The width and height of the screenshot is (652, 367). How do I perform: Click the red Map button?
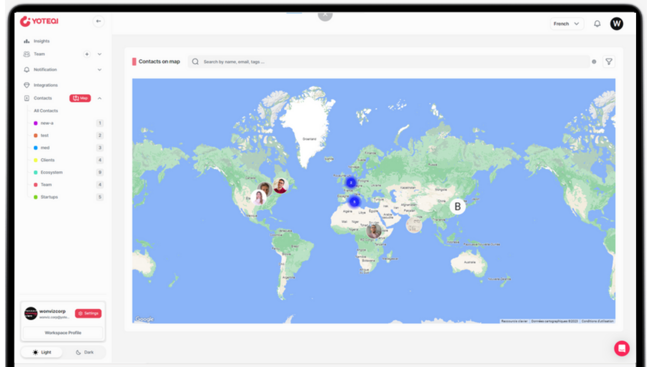click(80, 98)
